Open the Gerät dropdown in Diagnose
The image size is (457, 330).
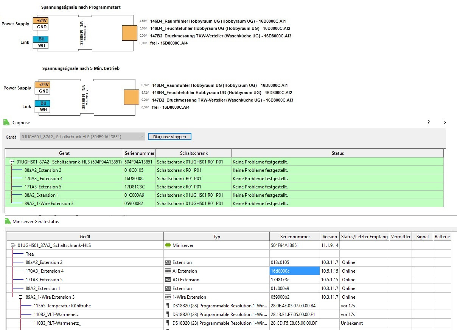[x=141, y=137]
